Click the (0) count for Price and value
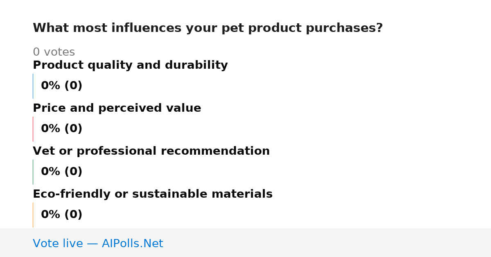Screen dimensions: 491x257 pos(73,129)
